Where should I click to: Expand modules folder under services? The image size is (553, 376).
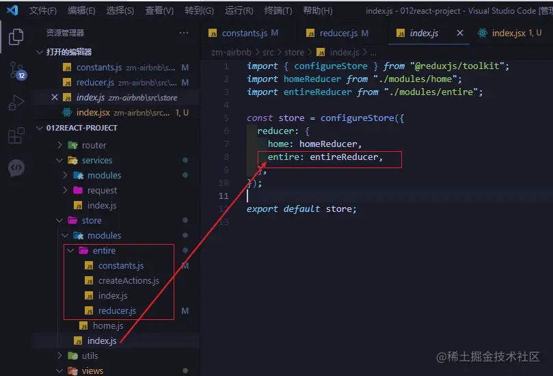tap(65, 175)
